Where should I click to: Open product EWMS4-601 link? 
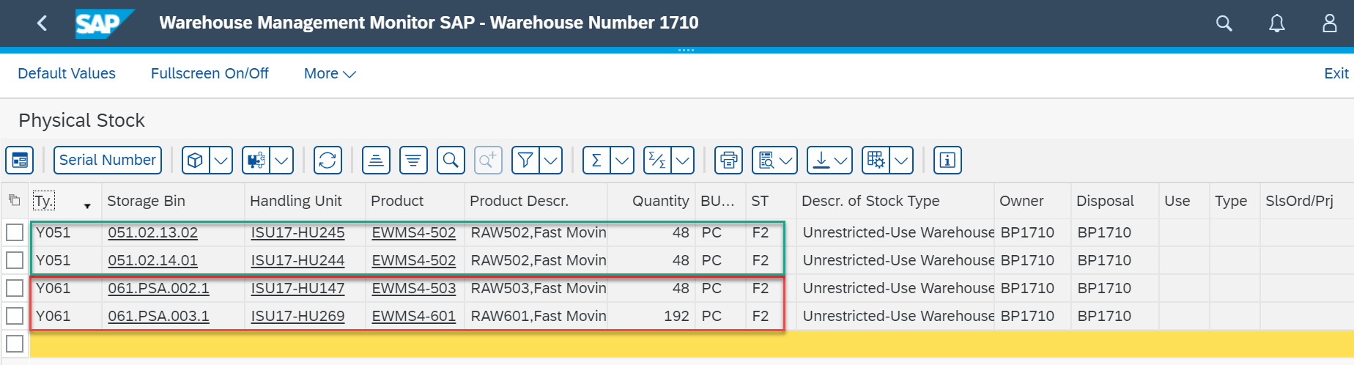pos(413,316)
